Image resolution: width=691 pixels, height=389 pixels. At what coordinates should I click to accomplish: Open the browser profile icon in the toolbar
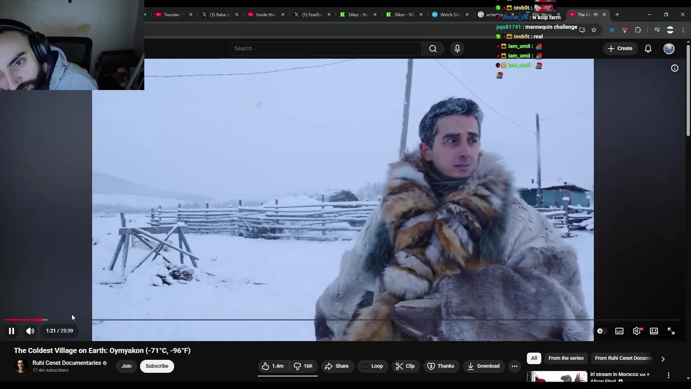pyautogui.click(x=670, y=30)
